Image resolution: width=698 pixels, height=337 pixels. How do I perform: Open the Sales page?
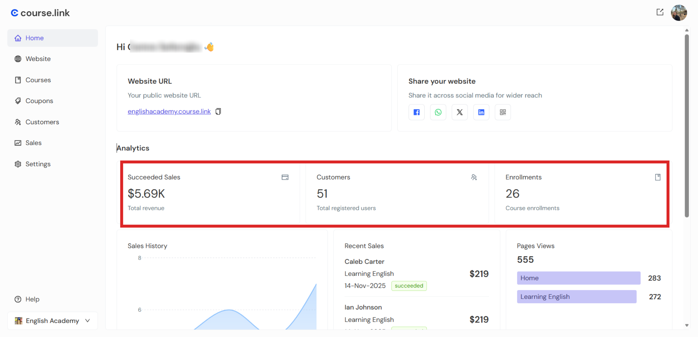(53, 143)
